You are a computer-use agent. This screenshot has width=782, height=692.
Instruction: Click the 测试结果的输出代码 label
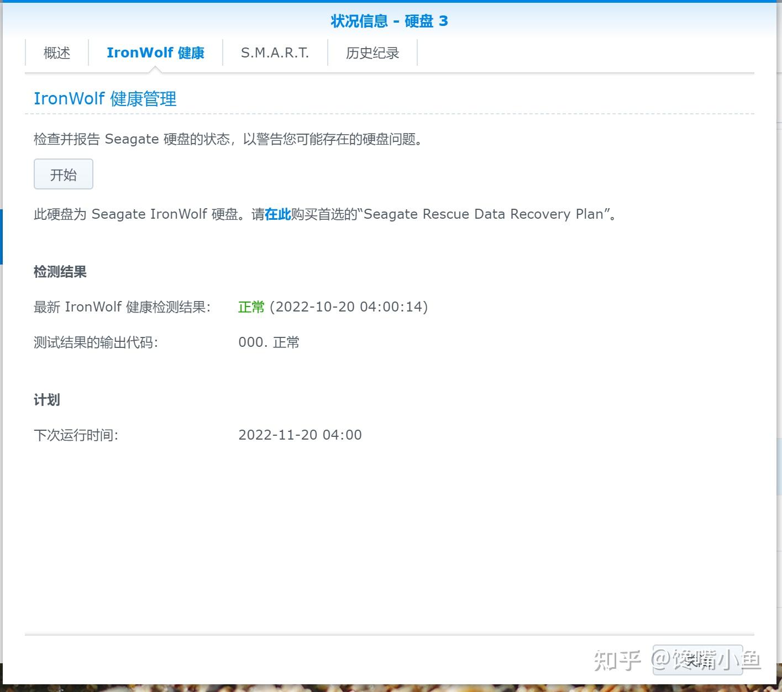coord(96,342)
